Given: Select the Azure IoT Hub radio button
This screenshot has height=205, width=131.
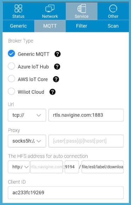Looking at the screenshot, I should pos(11,66).
